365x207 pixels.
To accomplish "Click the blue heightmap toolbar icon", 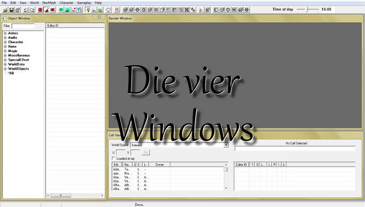I will click(x=79, y=10).
